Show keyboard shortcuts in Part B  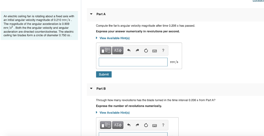tap(155, 125)
